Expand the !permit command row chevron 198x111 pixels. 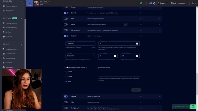coord(159,13)
